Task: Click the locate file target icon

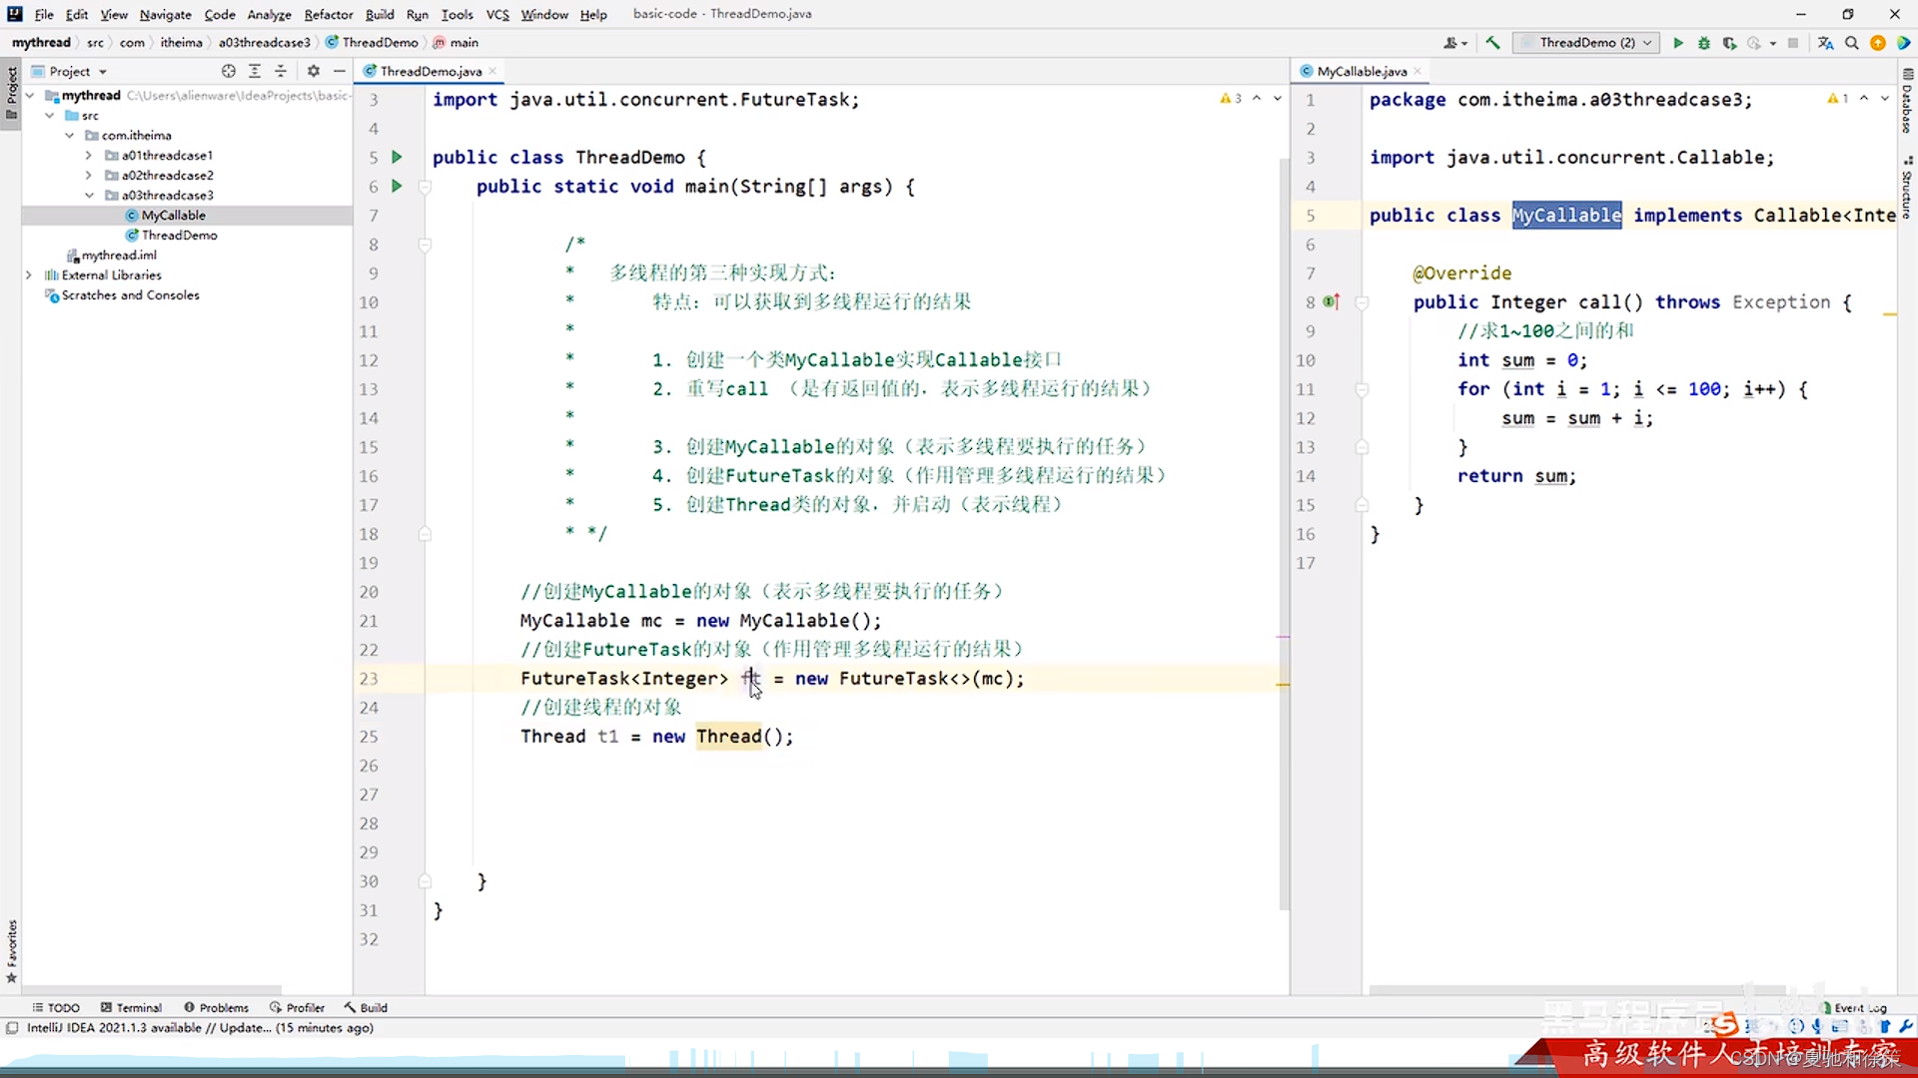Action: coord(229,71)
